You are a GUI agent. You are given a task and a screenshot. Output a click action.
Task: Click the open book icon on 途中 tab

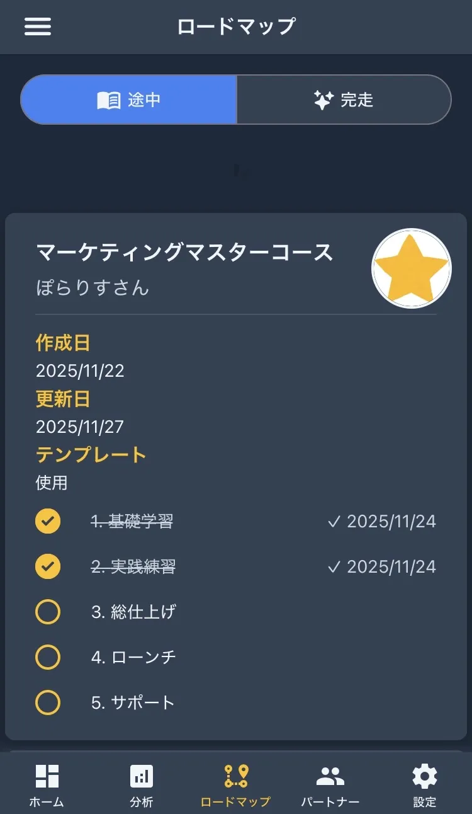[109, 100]
